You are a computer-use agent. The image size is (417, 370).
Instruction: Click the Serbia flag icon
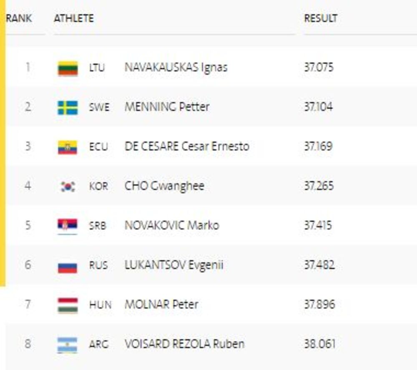(x=68, y=226)
